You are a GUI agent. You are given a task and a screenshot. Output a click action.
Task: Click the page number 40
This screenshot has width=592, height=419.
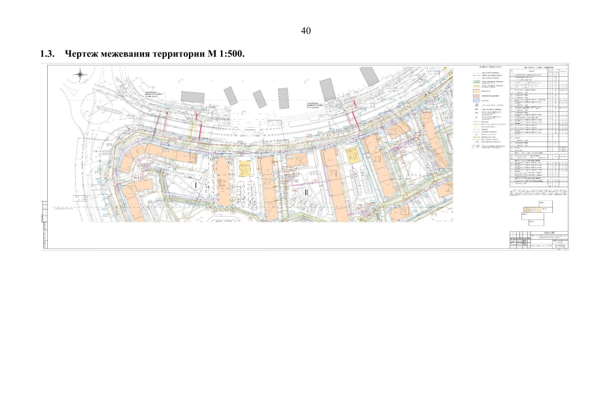pos(306,31)
